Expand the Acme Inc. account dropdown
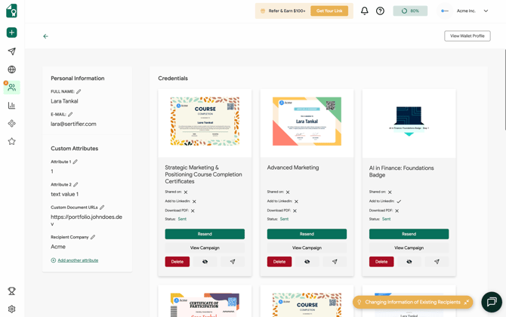Viewport: 506px width, 317px height. click(486, 11)
